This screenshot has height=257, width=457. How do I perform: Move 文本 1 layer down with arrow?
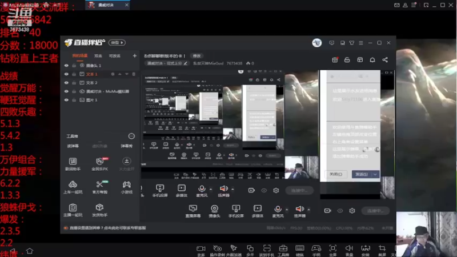pyautogui.click(x=127, y=74)
